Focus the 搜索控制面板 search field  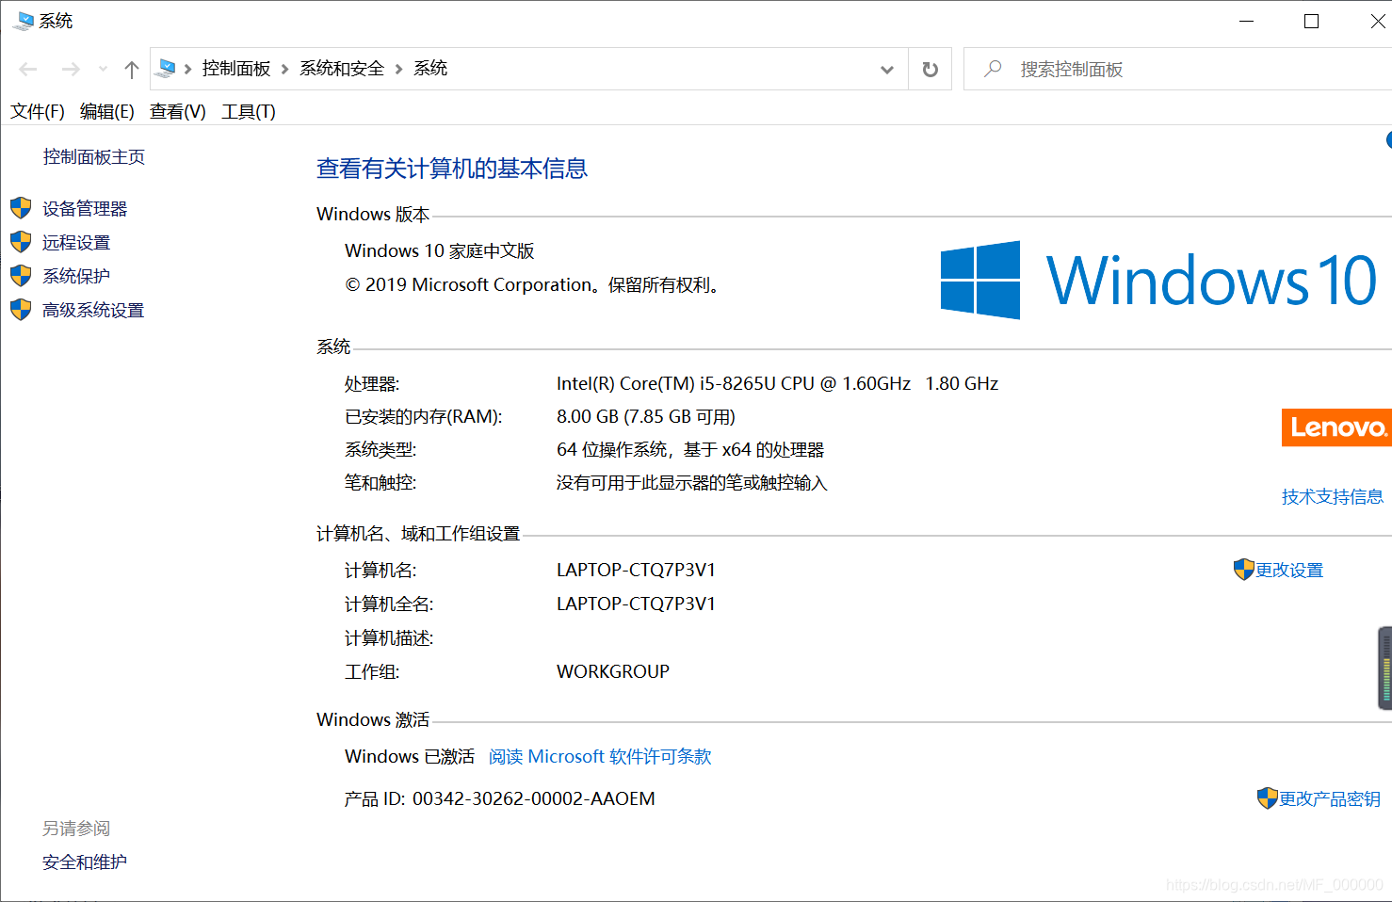[x=1177, y=69]
